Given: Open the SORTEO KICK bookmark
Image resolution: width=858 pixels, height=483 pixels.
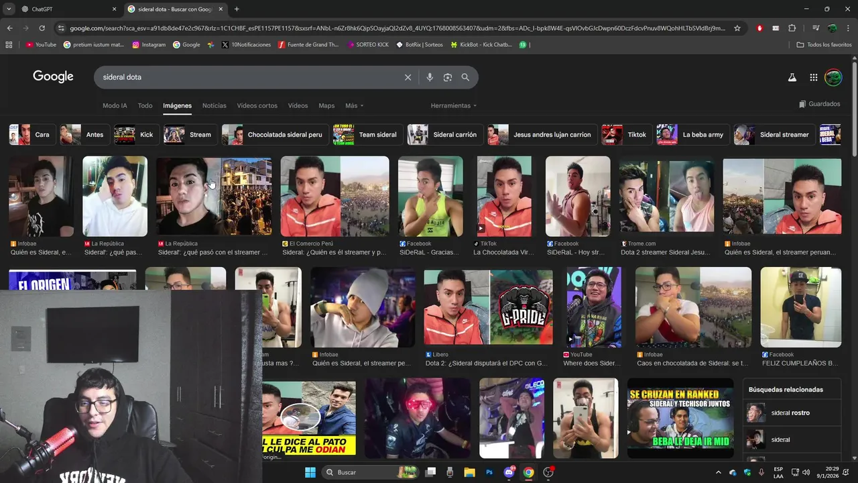Looking at the screenshot, I should tap(367, 45).
